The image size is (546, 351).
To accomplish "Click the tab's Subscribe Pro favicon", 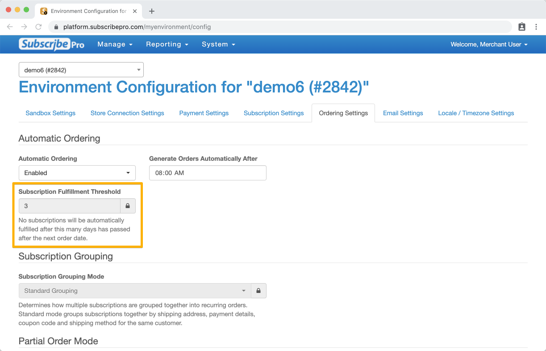I will (44, 11).
